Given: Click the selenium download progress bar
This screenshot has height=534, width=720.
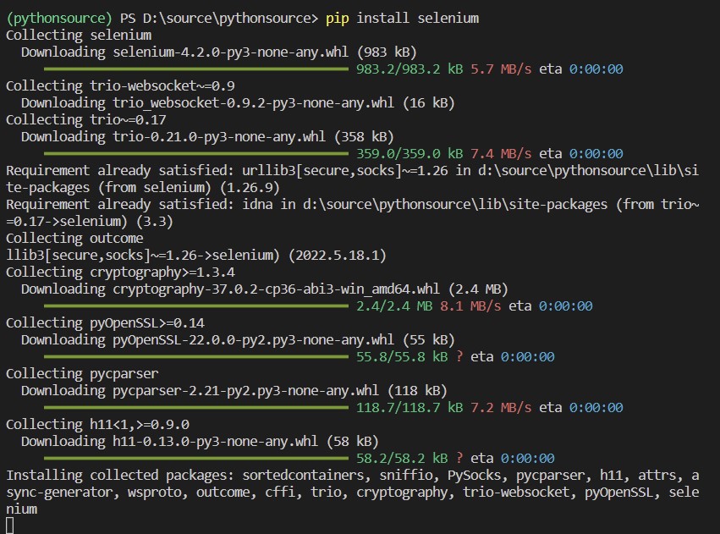Looking at the screenshot, I should click(x=196, y=69).
